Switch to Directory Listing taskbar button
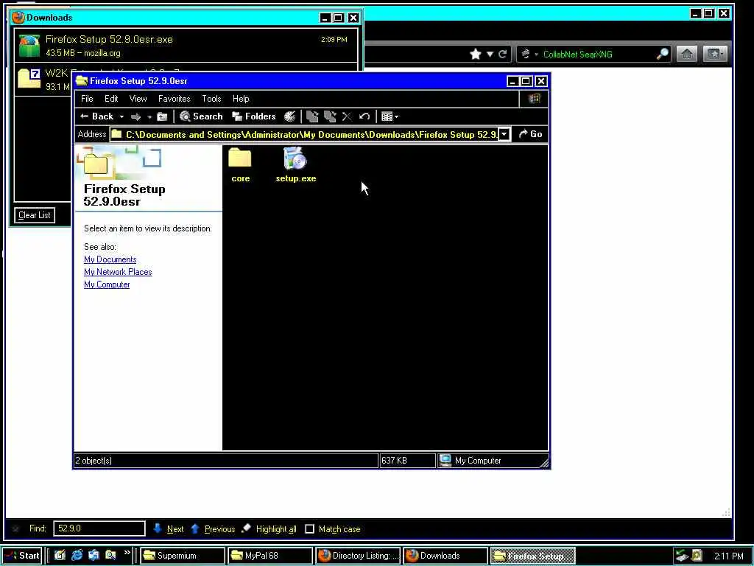This screenshot has width=754, height=566. (358, 556)
